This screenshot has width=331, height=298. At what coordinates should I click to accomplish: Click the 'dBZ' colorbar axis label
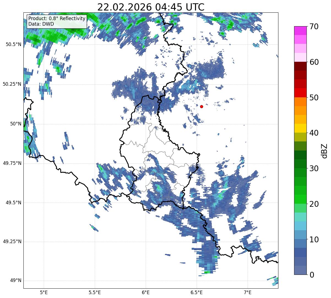pos(324,151)
